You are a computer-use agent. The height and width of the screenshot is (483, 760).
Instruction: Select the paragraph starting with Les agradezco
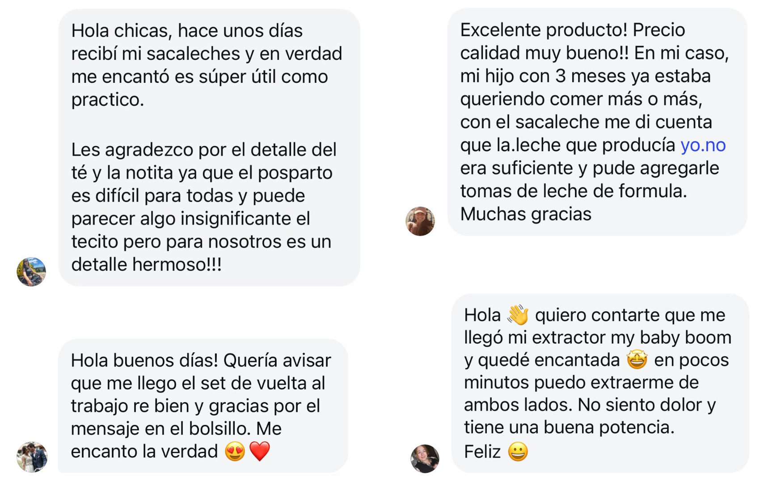(204, 207)
